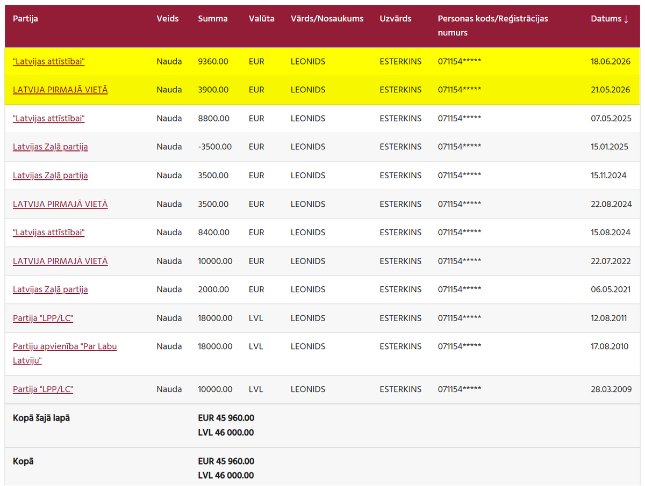Click the Uzvārds column header

[x=396, y=19]
